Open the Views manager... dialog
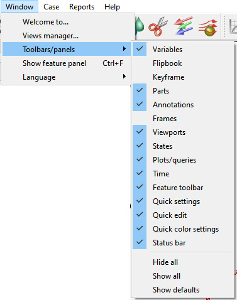The width and height of the screenshot is (237, 300). [66, 36]
